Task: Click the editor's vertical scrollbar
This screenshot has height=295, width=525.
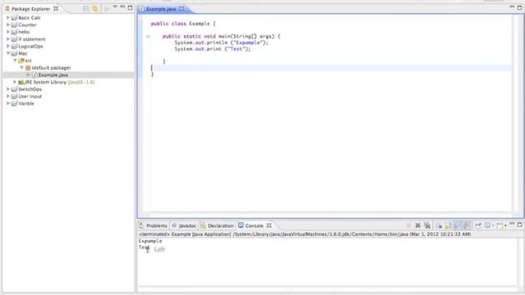Action: [x=514, y=114]
